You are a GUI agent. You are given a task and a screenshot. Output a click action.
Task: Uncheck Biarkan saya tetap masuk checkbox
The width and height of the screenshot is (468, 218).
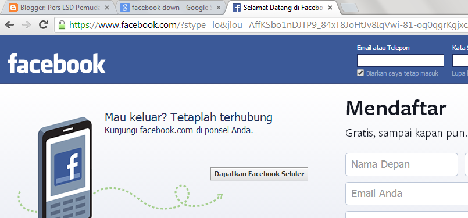pos(360,73)
